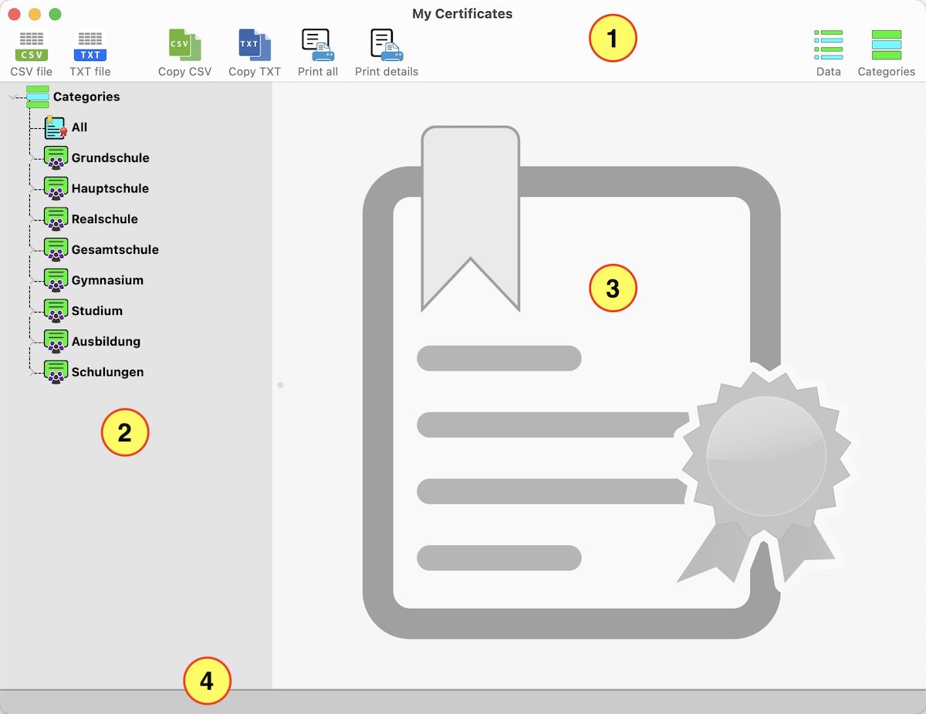This screenshot has height=714, width=926.
Task: Print everything using the Print all icon
Action: click(x=318, y=45)
